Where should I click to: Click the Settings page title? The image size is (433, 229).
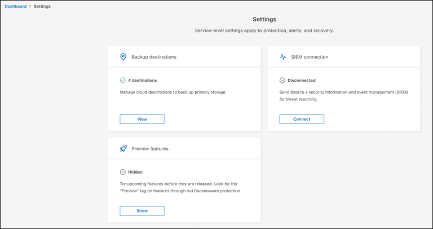[x=264, y=19]
